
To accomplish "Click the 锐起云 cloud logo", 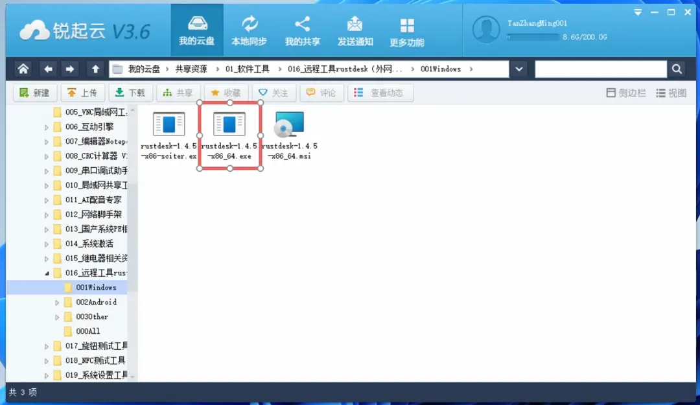I will tap(34, 31).
